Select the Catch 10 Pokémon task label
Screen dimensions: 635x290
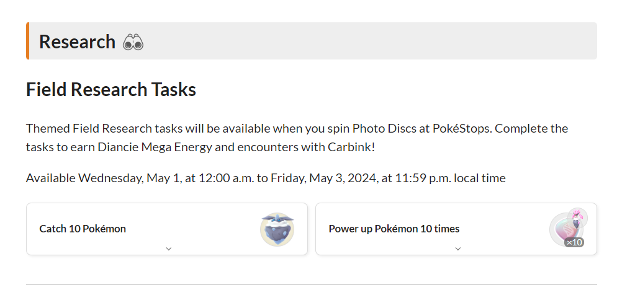pyautogui.click(x=83, y=229)
